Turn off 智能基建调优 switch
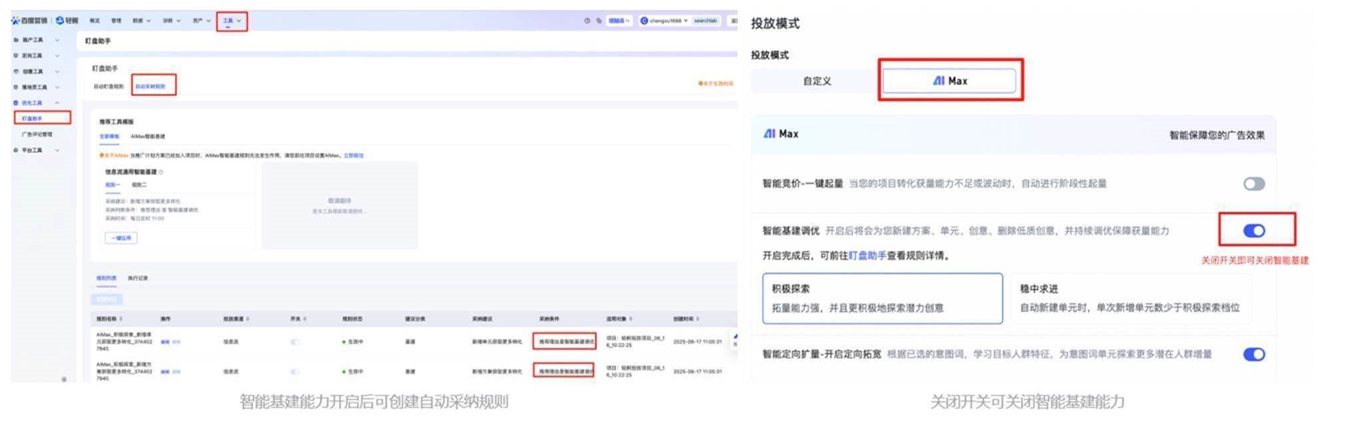 click(x=1253, y=231)
